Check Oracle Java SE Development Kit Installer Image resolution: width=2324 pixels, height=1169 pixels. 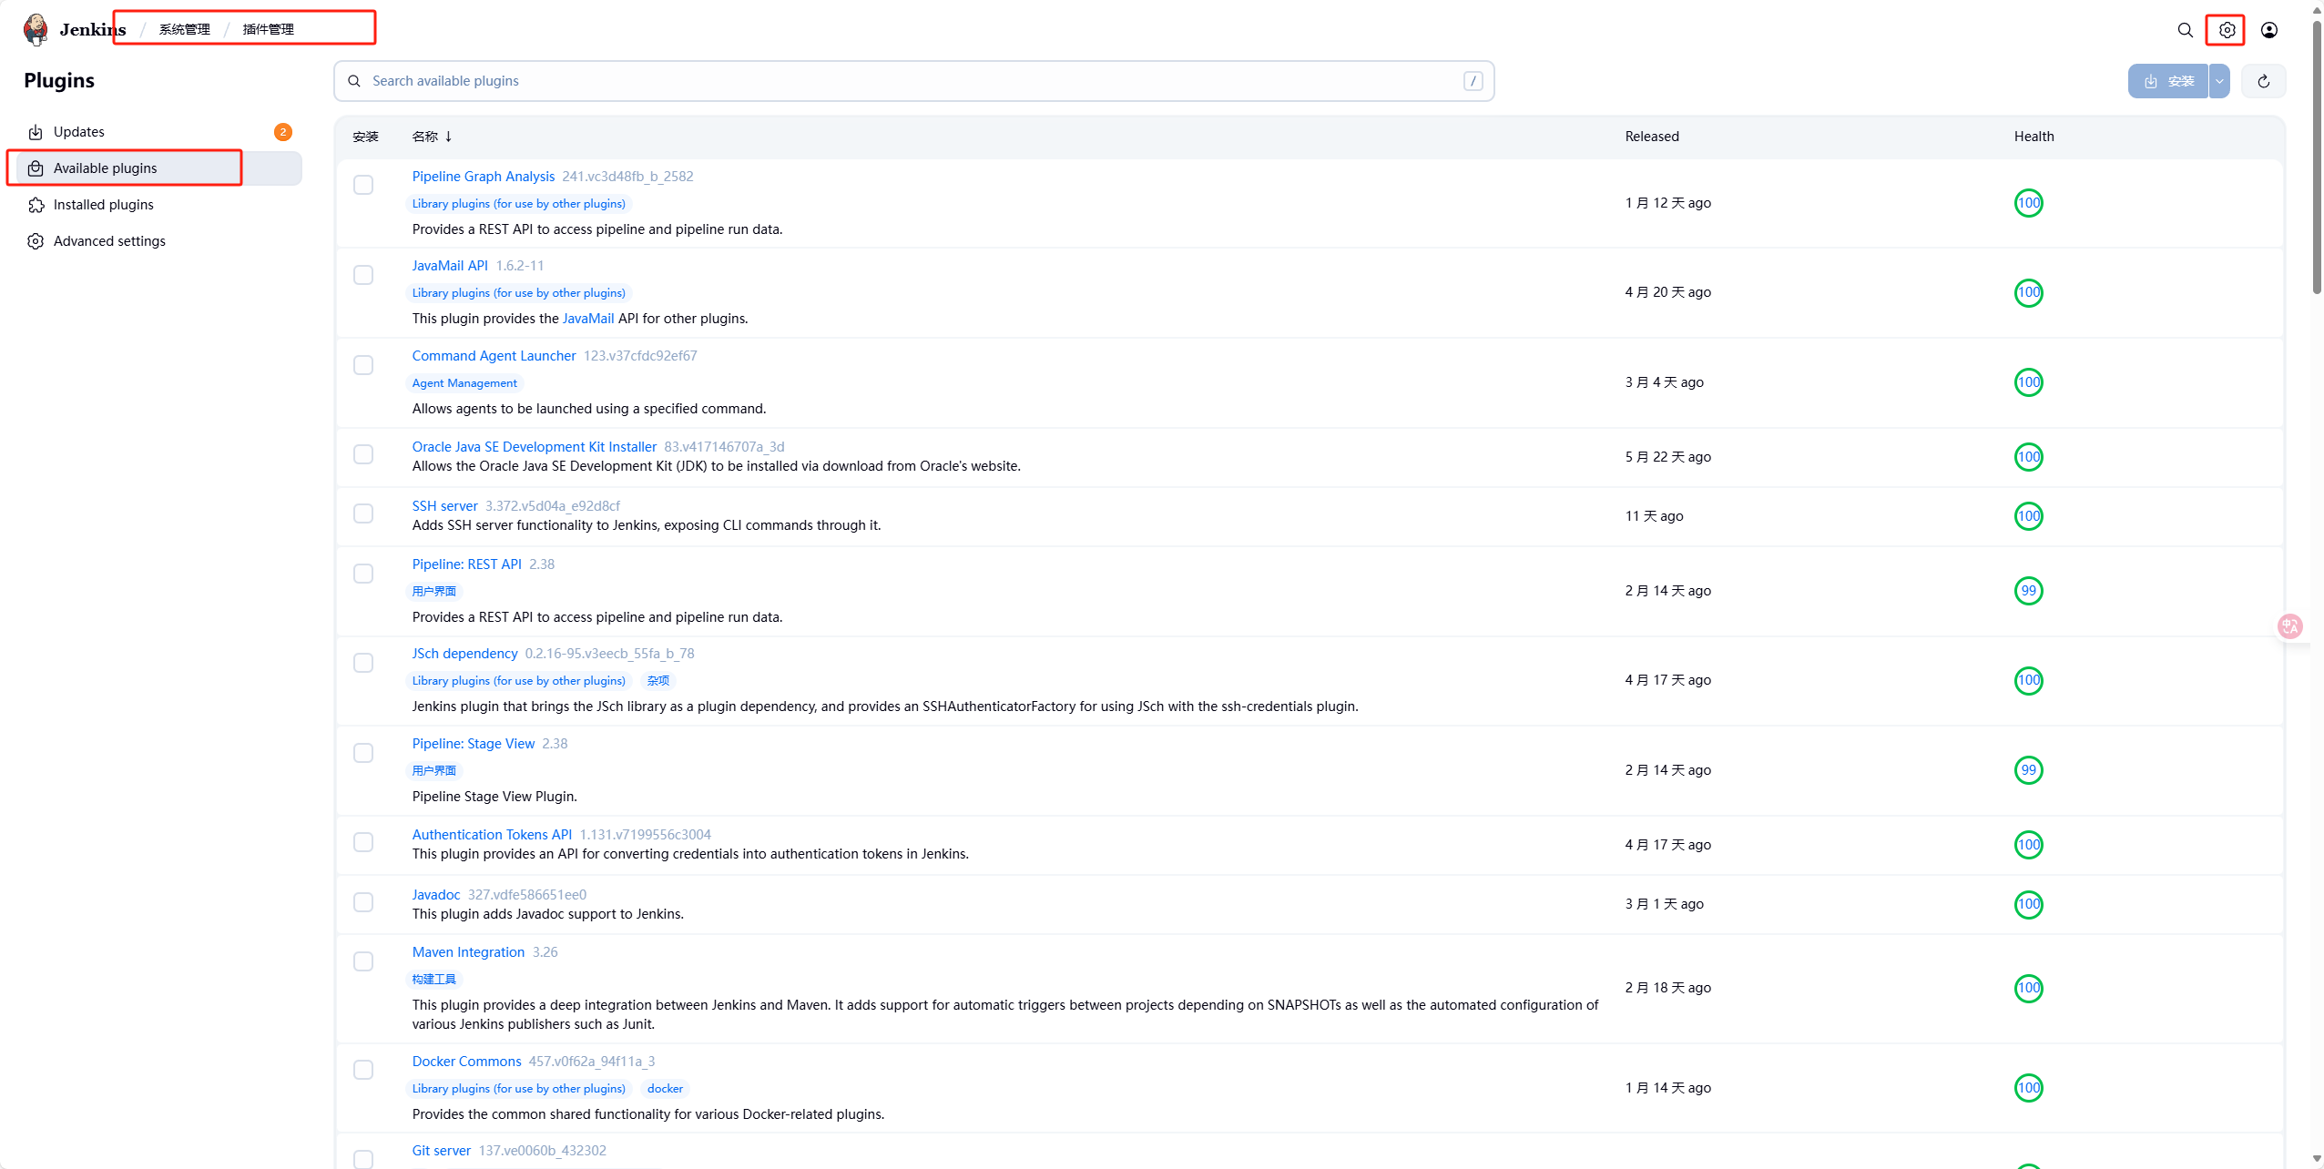coord(363,454)
